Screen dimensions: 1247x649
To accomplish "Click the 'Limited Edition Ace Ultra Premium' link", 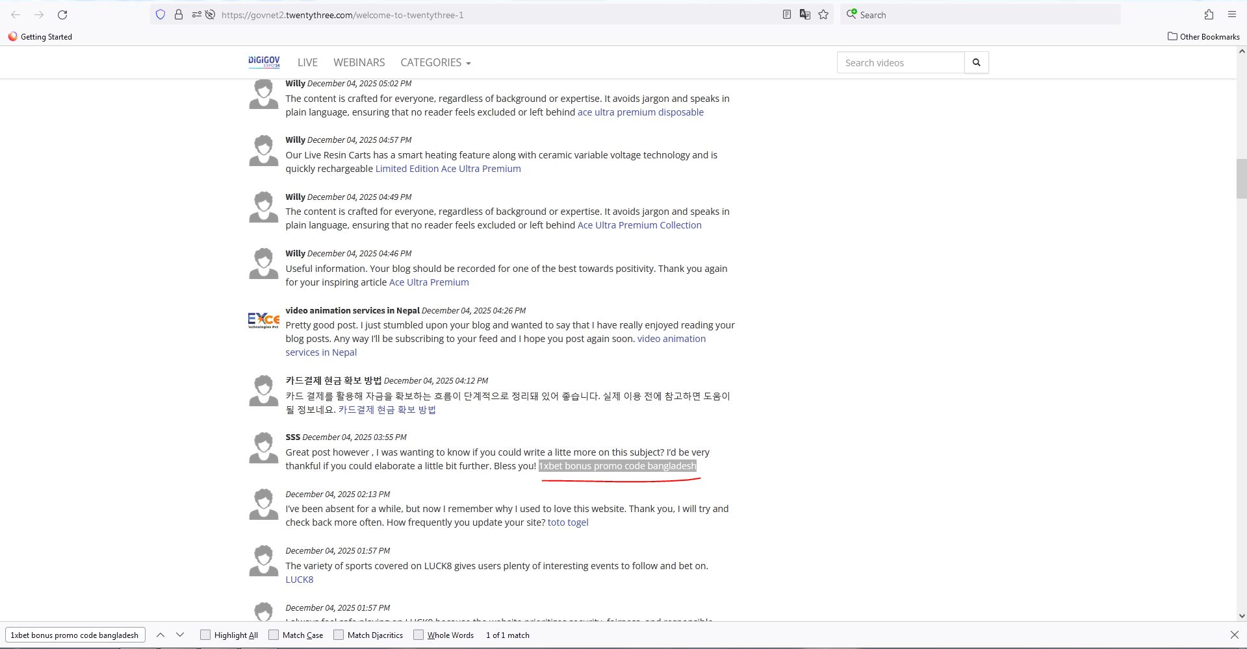I will [x=448, y=169].
